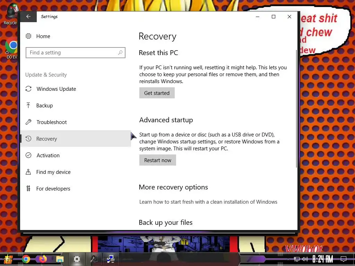Maximize the Settings window

(x=274, y=17)
